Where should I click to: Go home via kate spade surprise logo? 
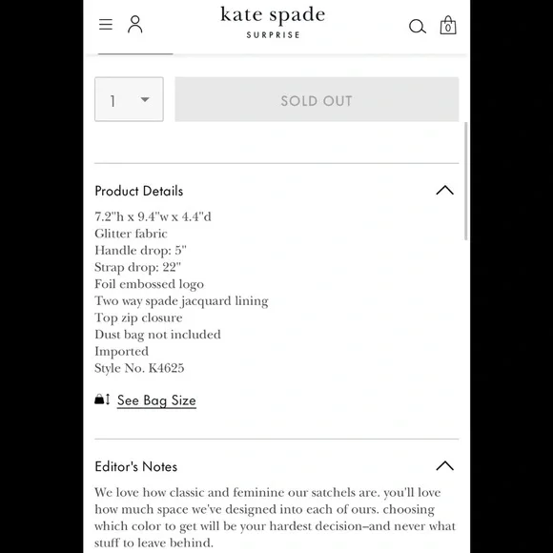click(x=273, y=22)
